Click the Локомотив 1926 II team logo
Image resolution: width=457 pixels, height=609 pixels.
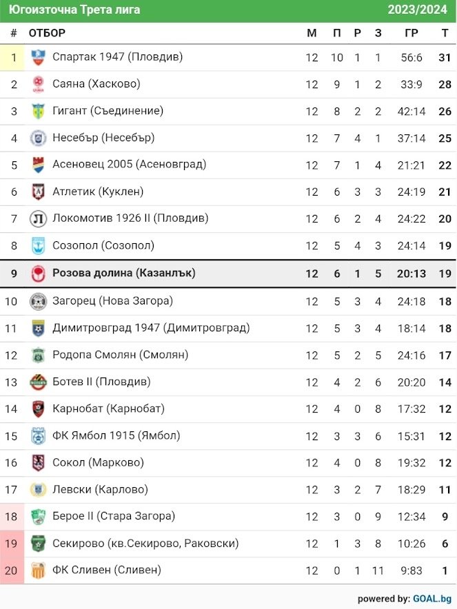pyautogui.click(x=38, y=218)
